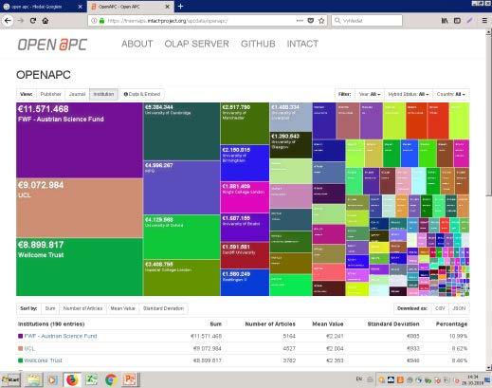
Task: Show site information icon in address bar
Action: (x=94, y=21)
